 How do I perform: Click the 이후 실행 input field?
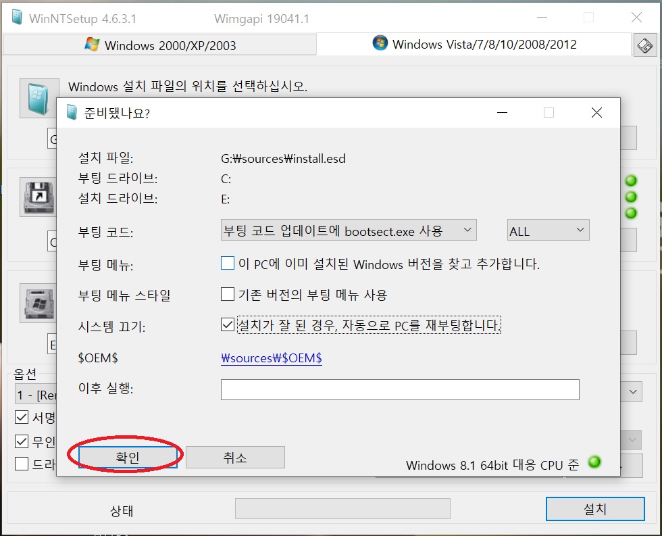click(x=400, y=389)
